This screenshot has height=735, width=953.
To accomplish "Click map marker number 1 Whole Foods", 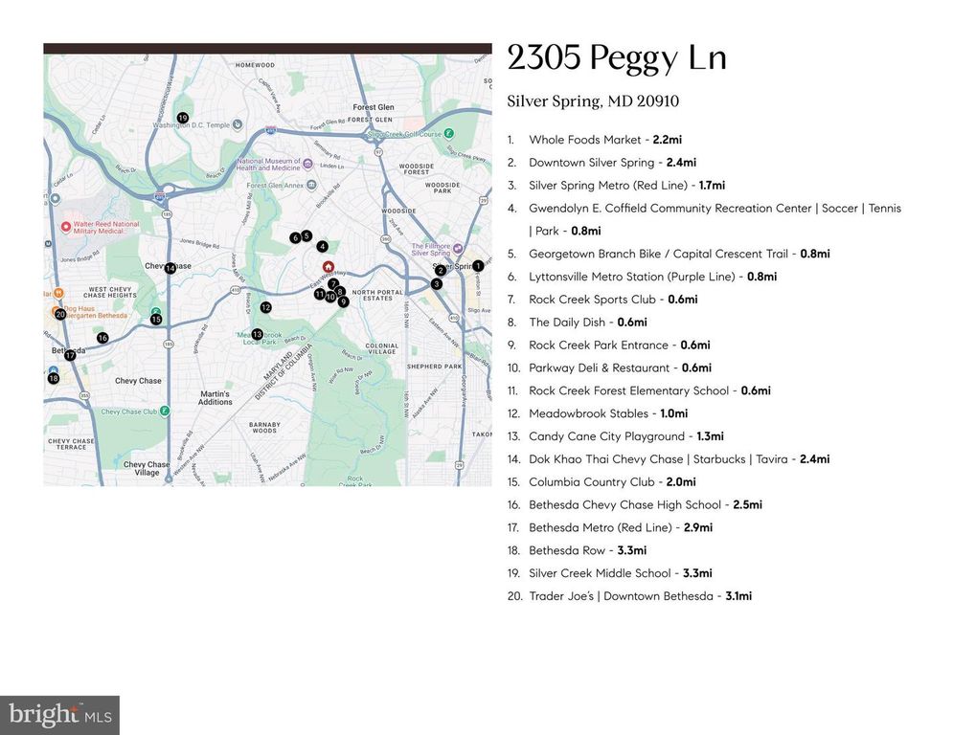I will [478, 265].
